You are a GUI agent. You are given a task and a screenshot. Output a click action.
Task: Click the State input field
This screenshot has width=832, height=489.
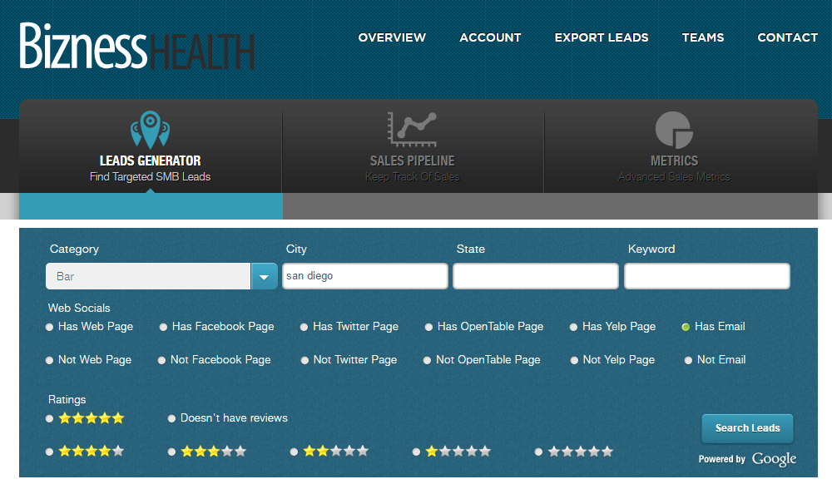536,276
